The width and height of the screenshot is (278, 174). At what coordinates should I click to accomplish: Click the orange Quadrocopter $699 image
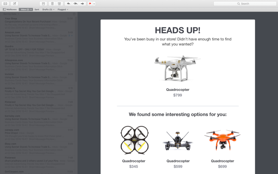point(222,140)
